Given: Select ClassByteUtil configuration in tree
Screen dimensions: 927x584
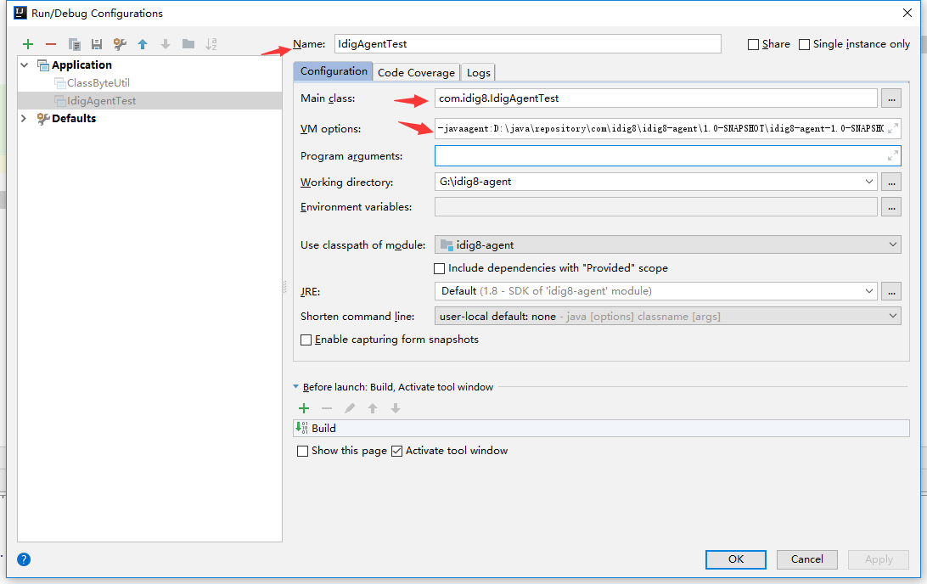Looking at the screenshot, I should [x=98, y=82].
